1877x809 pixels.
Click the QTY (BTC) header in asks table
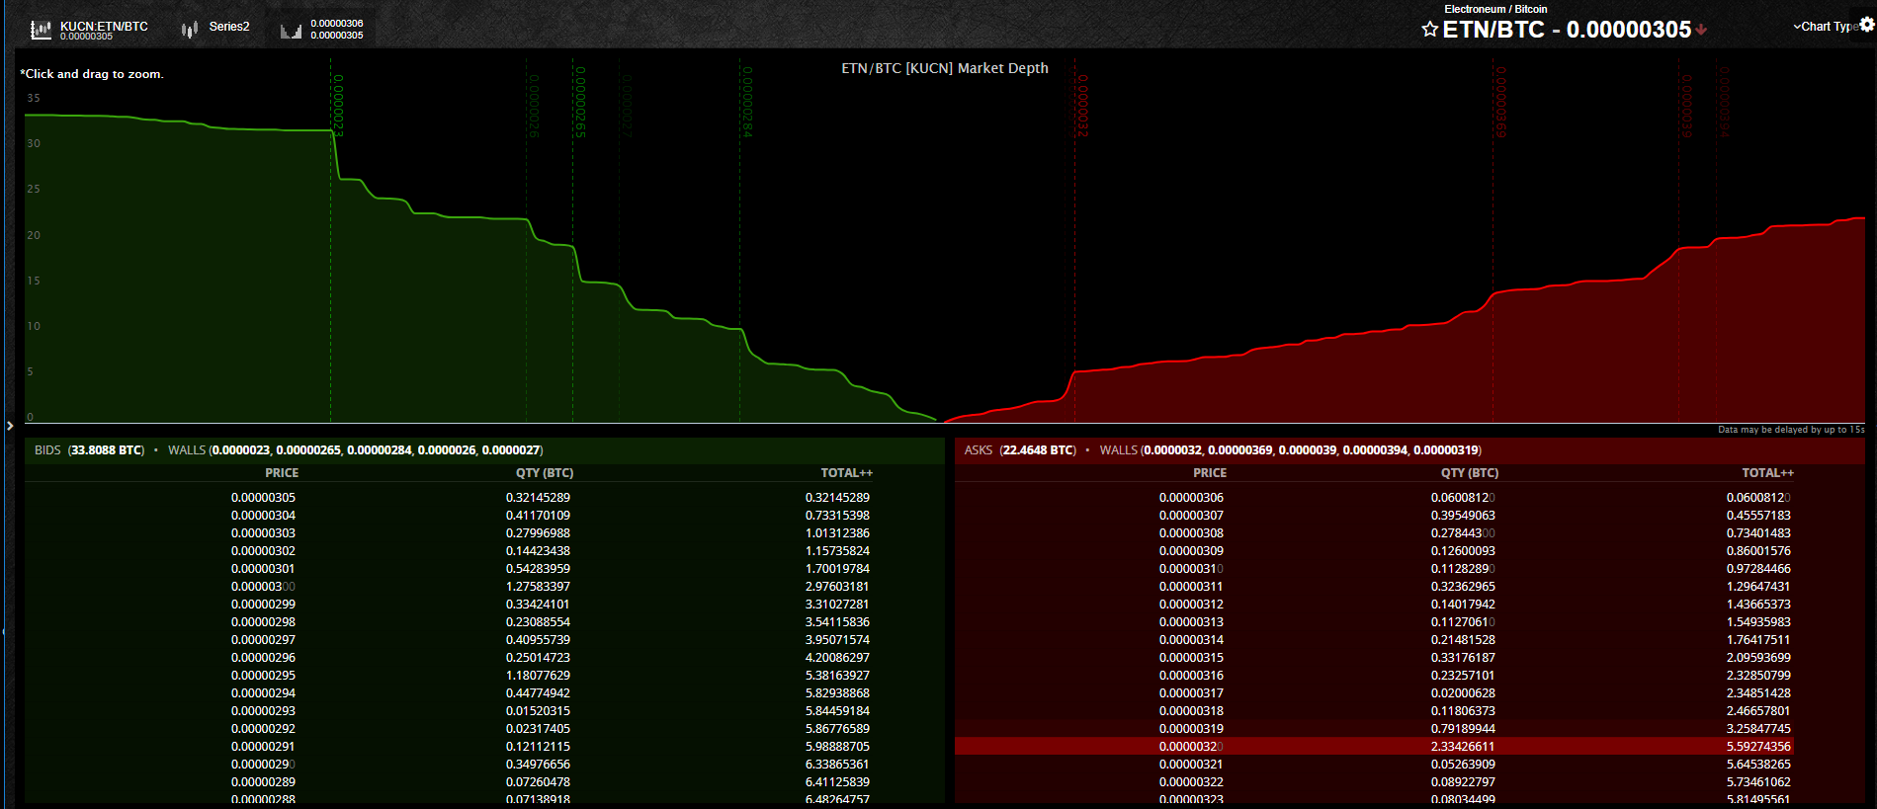tap(1469, 473)
